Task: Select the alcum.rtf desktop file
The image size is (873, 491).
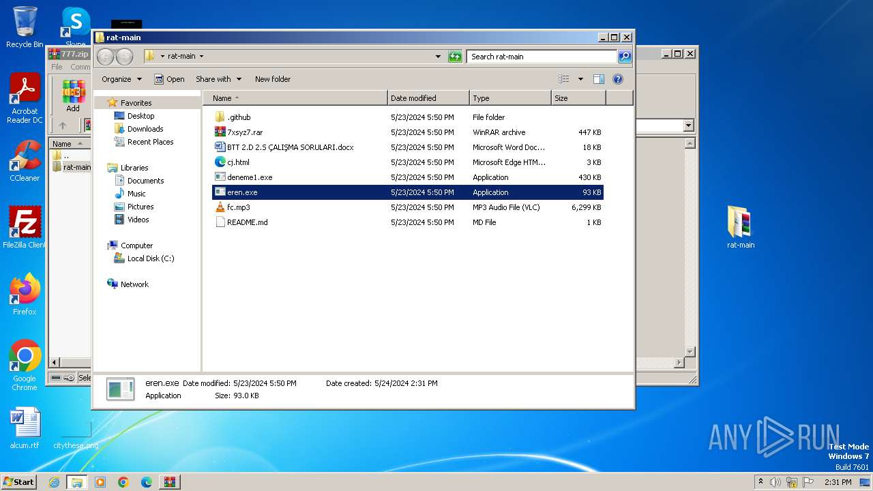Action: click(25, 428)
